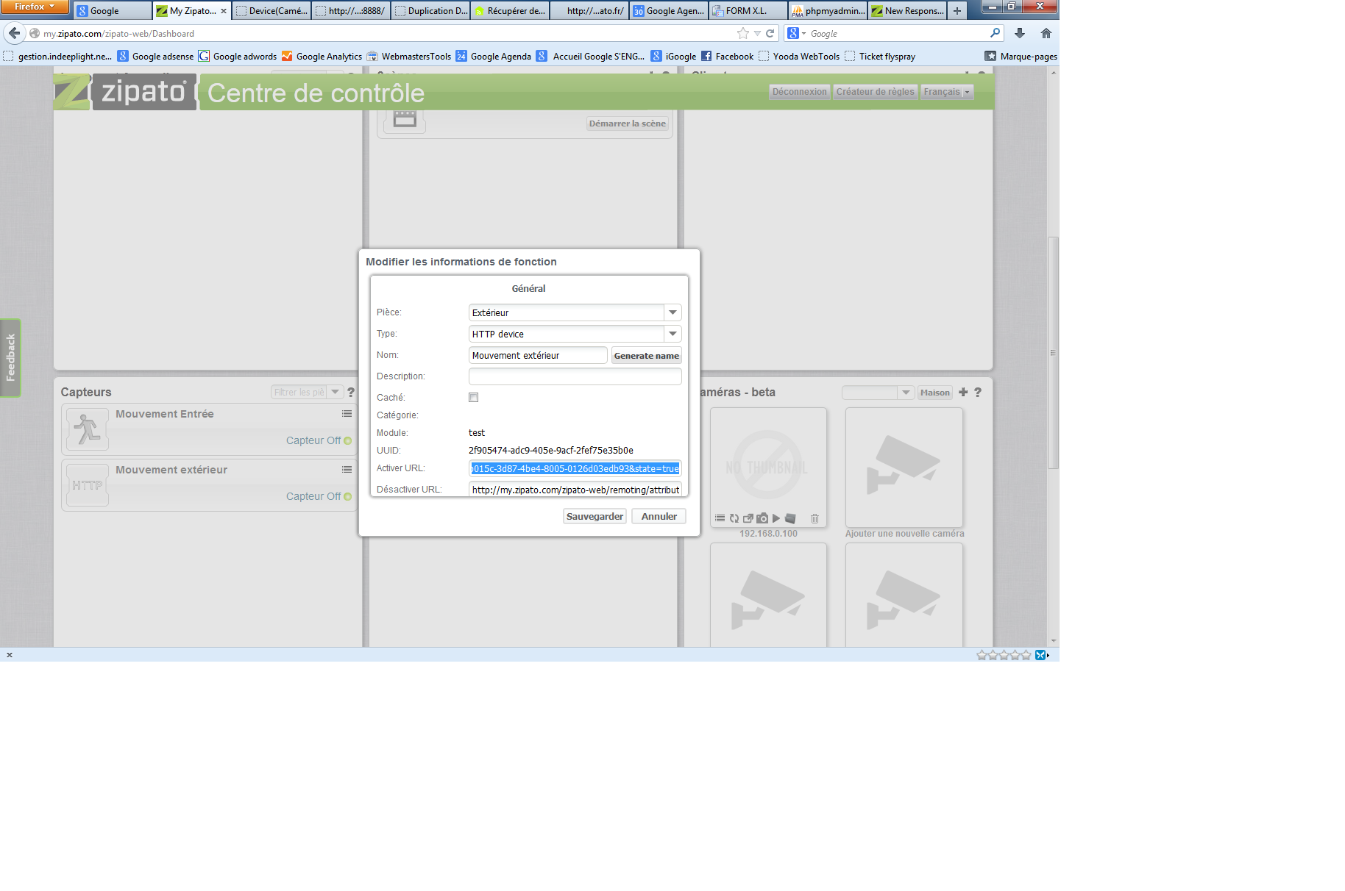Take a snapshot with the camera icon
Viewport: 1345px width, 891px height.
click(x=762, y=518)
